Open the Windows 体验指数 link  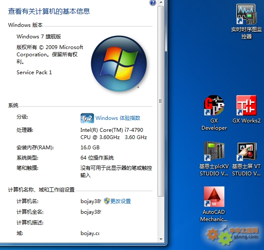point(118,118)
